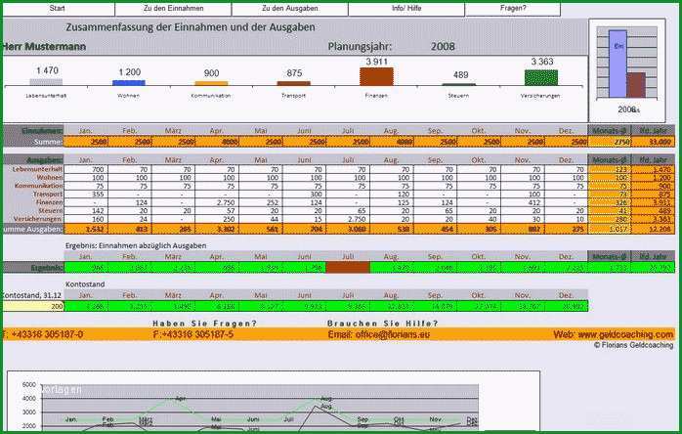Select the Transport Juni cell 300
682x434 pixels.
point(305,195)
